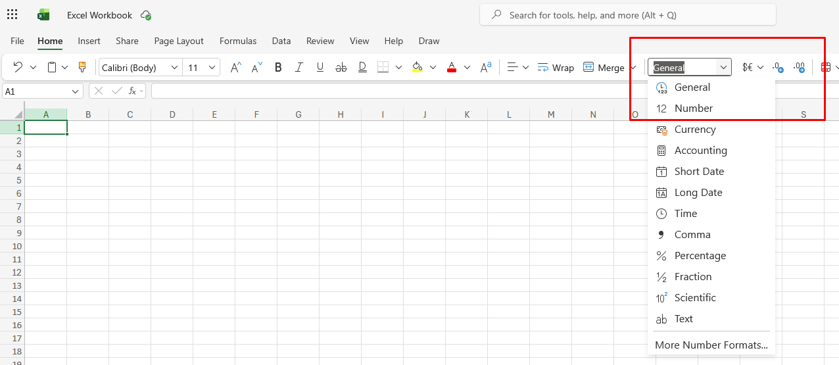
Task: Open undo history dropdown arrow
Action: tap(33, 67)
